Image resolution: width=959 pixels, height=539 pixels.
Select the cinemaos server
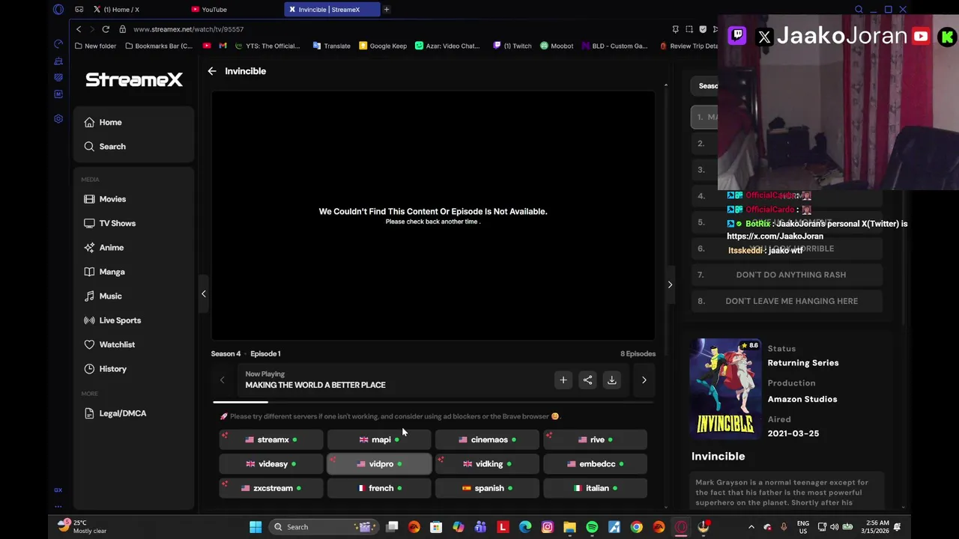[x=487, y=440]
